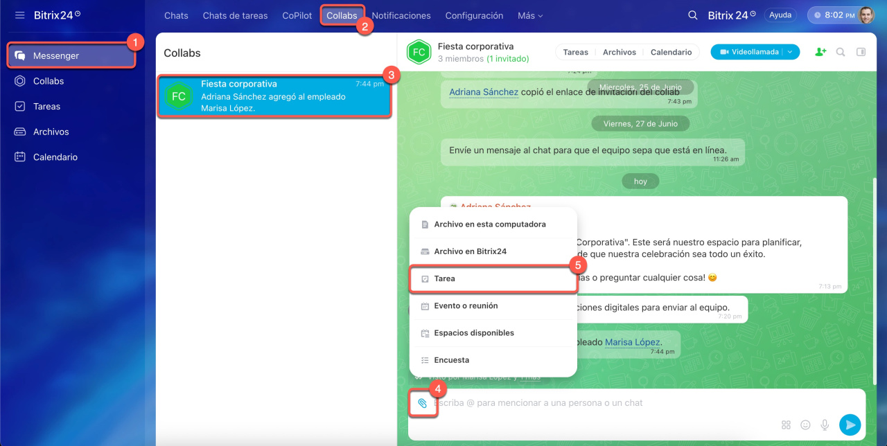Viewport: 887px width, 446px height.
Task: Open Marisa López profile link
Action: pos(632,342)
